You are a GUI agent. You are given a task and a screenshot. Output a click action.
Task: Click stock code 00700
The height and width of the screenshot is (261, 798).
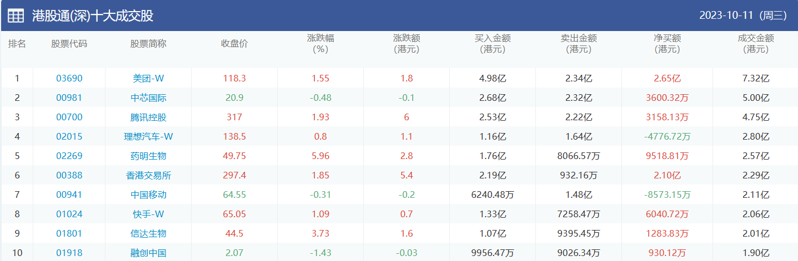69,117
